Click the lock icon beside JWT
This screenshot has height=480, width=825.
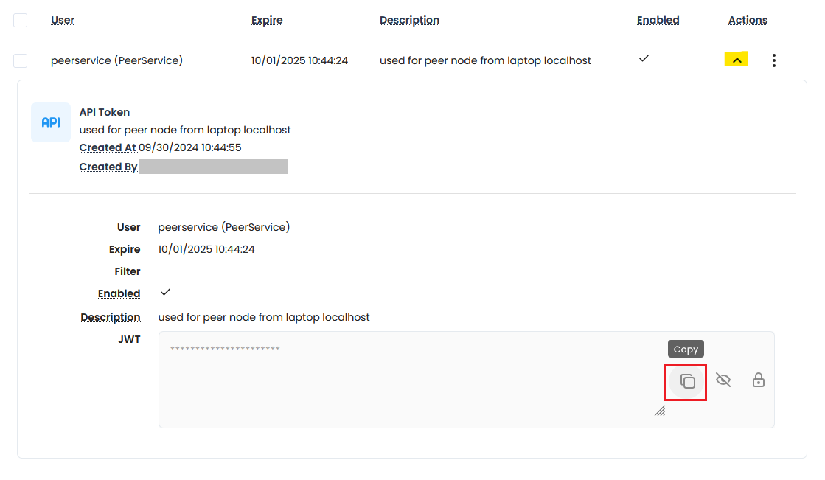(758, 380)
